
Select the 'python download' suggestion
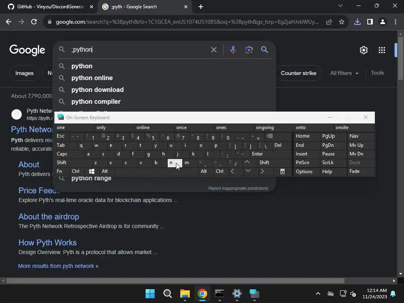point(165,90)
